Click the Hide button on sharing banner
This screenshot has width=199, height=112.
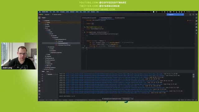[x=132, y=99]
